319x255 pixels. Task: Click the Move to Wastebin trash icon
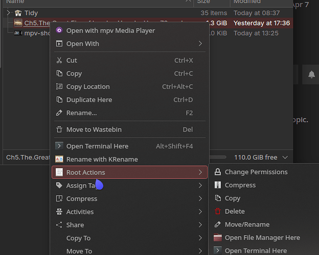coord(59,130)
